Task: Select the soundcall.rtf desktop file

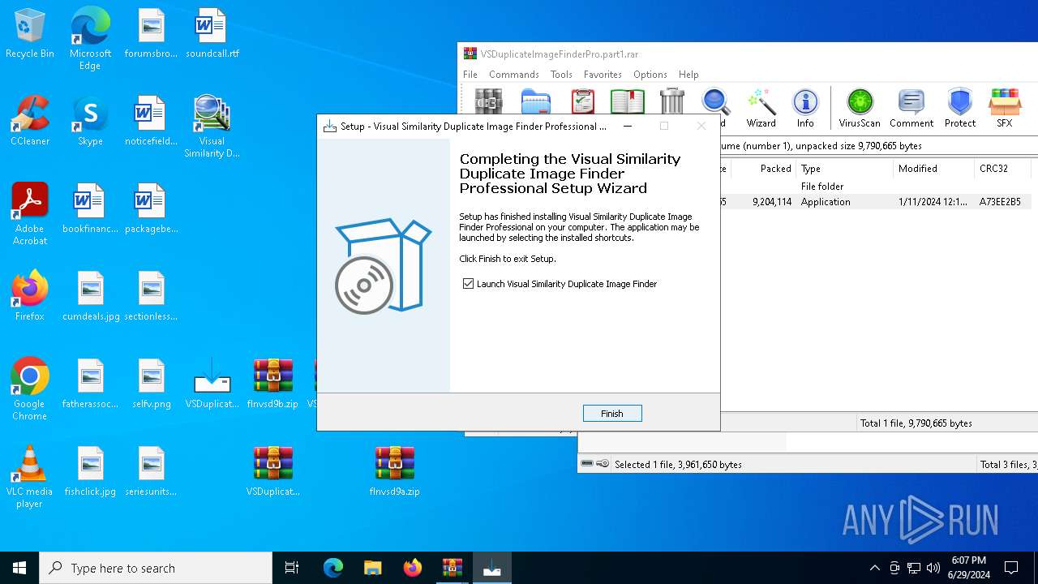Action: pyautogui.click(x=212, y=34)
